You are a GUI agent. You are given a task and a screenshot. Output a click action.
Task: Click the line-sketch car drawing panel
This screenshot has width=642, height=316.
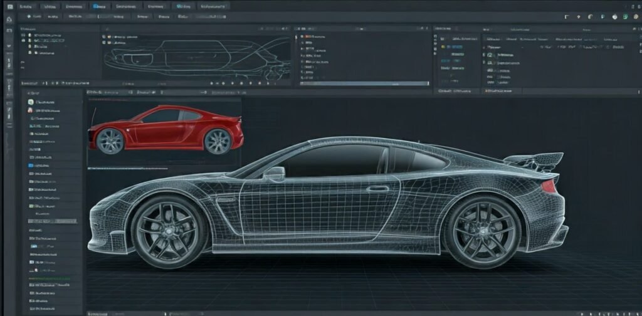[x=197, y=59]
